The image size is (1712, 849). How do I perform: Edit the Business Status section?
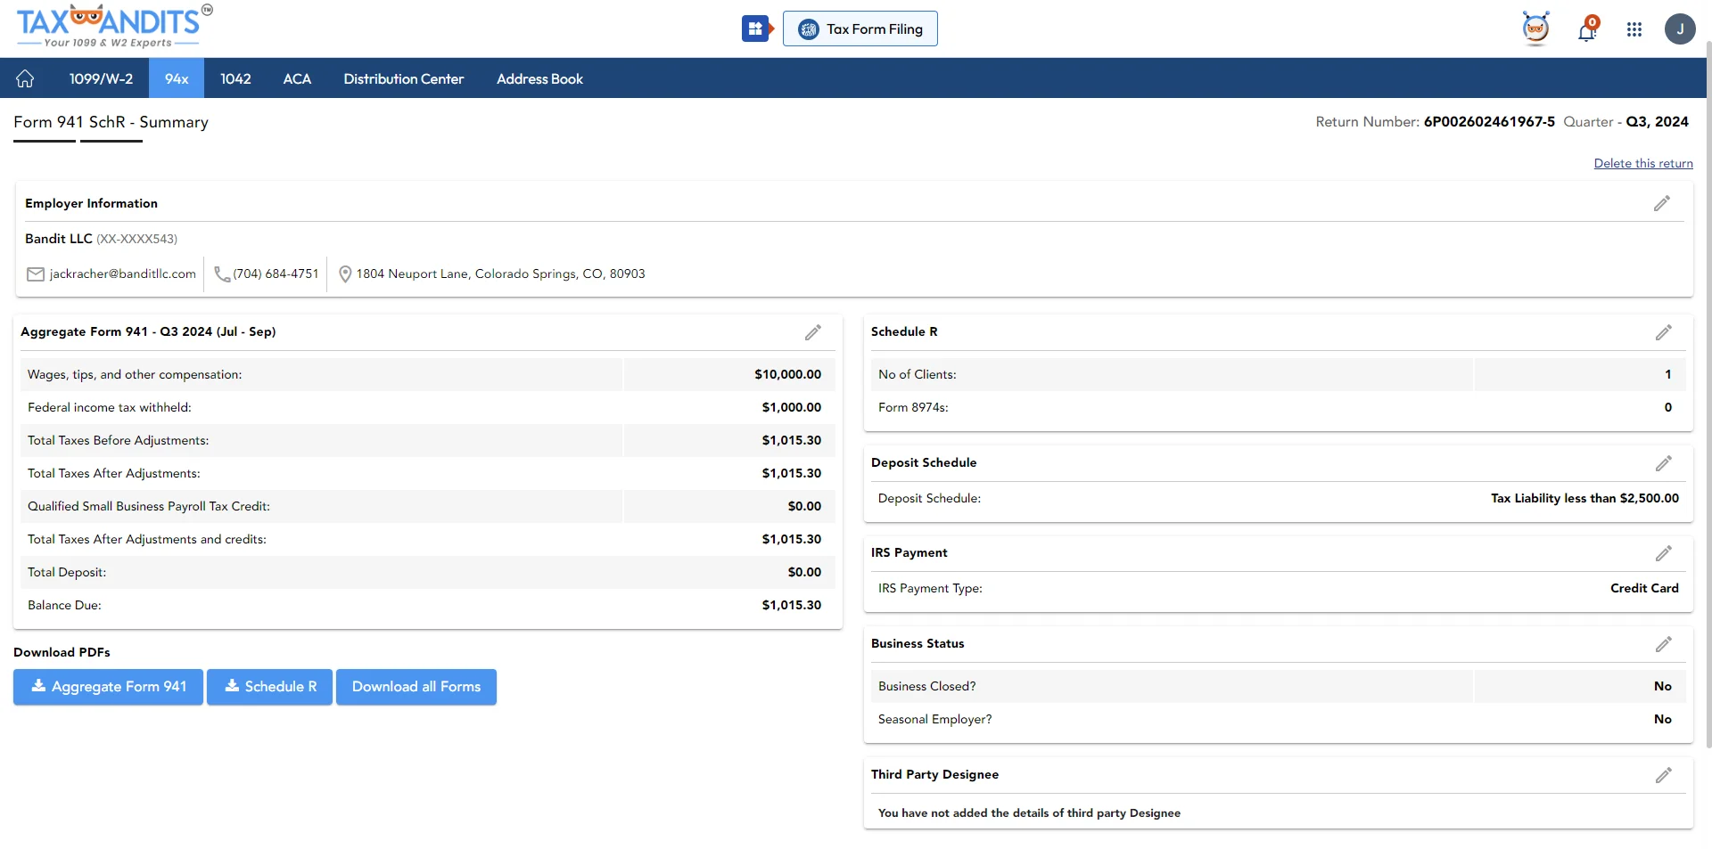(x=1664, y=644)
